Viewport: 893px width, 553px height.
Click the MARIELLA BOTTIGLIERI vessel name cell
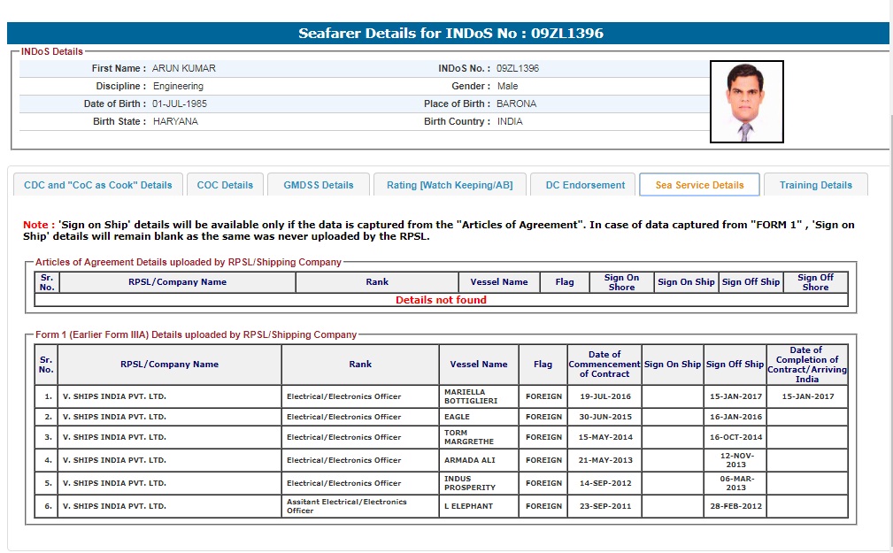click(478, 396)
